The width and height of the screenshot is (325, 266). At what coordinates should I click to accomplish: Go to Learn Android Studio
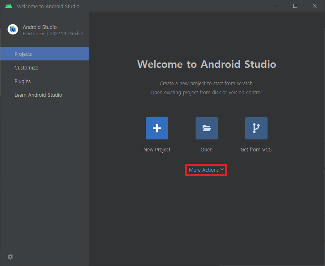[x=45, y=95]
